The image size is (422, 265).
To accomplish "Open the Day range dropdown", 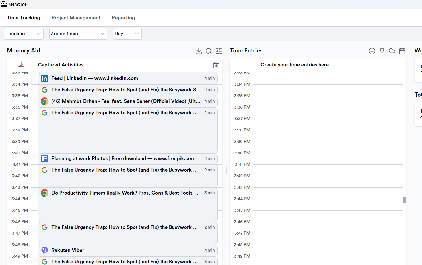I will 127,34.
